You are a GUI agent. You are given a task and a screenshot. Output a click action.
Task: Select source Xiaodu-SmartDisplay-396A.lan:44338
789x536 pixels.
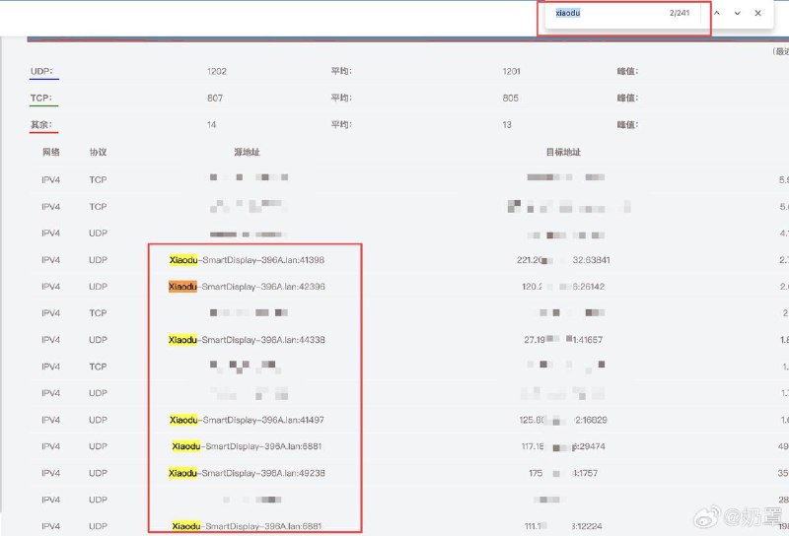tap(248, 340)
